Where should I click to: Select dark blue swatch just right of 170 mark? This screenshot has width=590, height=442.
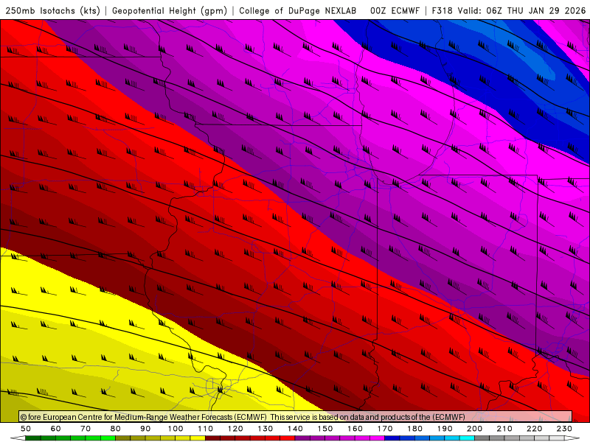pyautogui.click(x=392, y=438)
